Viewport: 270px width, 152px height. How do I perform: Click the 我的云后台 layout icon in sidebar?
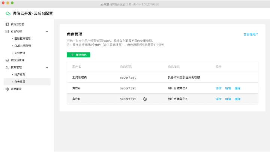tap(7, 24)
